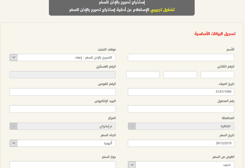Open the اتجاه السفر dropdown arrow
This screenshot has height=168, width=245.
(14, 143)
